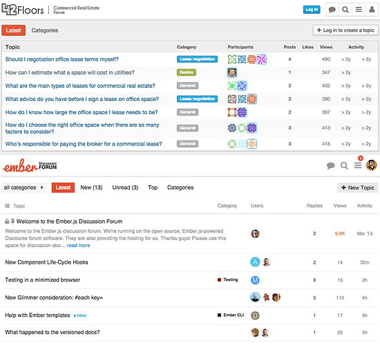Click participant photo on utilities cost topic
The height and width of the screenshot is (346, 380).
click(232, 73)
